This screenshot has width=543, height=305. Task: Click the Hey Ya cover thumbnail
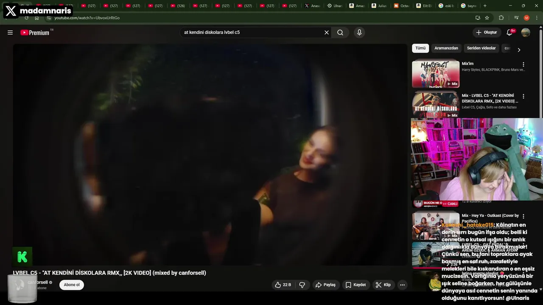pyautogui.click(x=436, y=225)
